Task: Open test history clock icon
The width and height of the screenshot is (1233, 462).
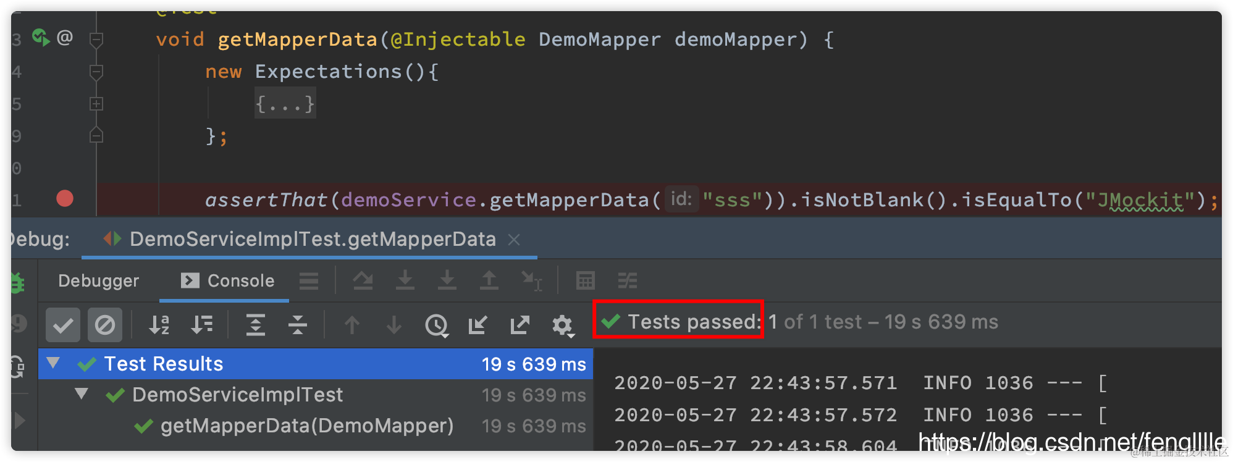Action: tap(437, 325)
